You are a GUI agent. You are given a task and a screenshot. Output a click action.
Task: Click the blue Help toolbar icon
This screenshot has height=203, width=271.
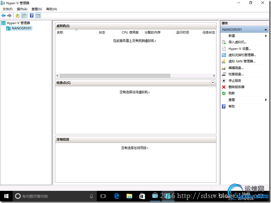pos(32,16)
